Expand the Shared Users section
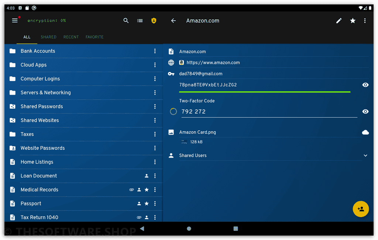378x240 pixels. pos(365,155)
